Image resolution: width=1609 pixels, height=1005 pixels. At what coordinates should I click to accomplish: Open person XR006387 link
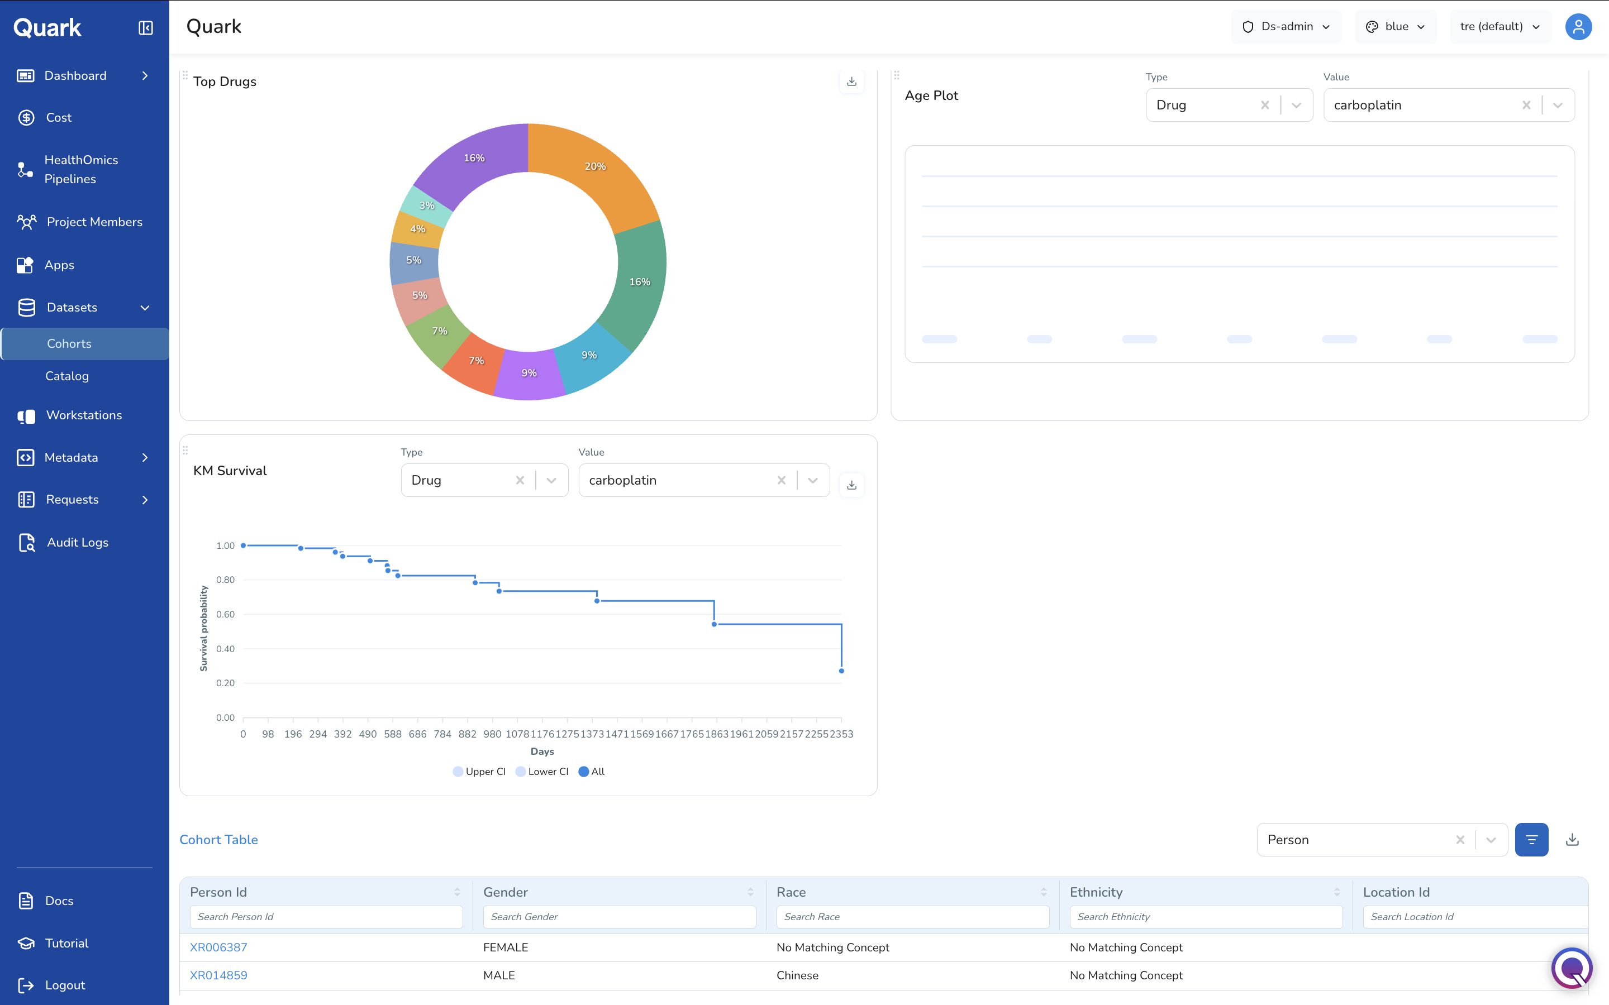pos(218,947)
